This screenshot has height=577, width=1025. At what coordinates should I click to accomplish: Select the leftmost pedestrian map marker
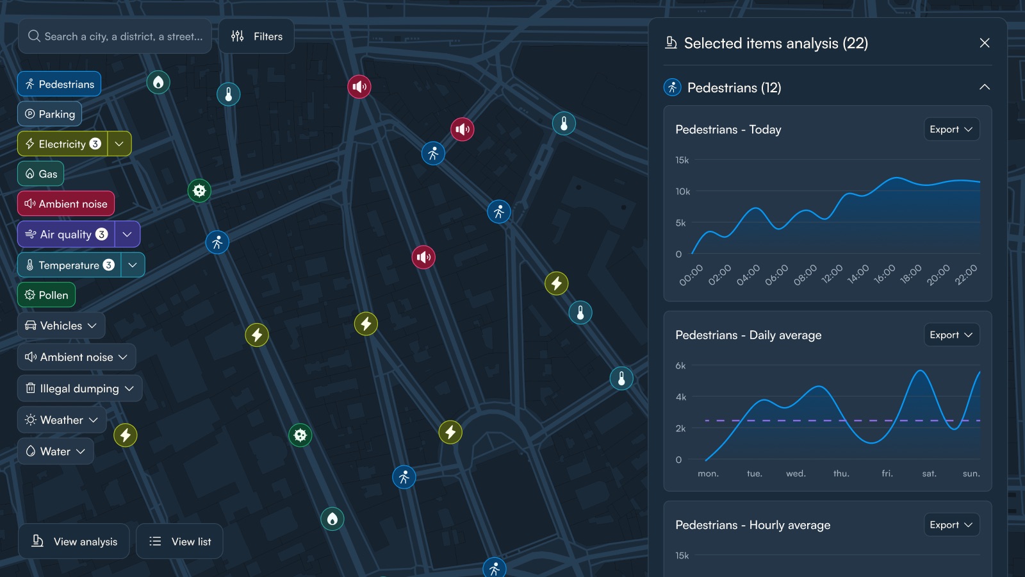point(217,242)
